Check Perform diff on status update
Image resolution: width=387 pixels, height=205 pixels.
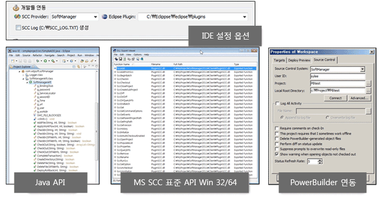click(x=277, y=144)
